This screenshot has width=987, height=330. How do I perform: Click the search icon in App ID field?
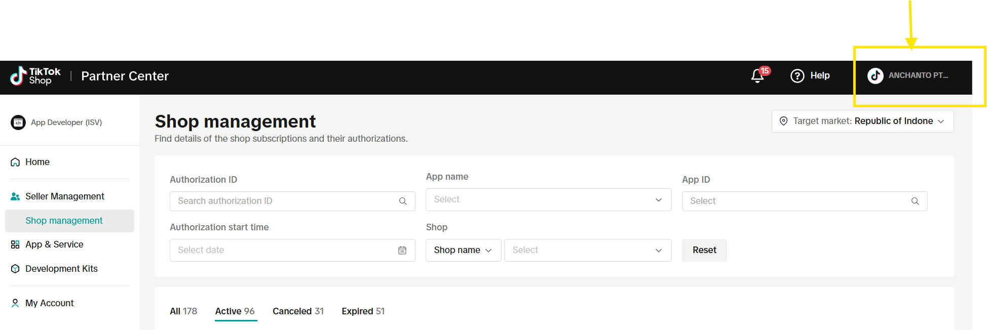pos(915,201)
